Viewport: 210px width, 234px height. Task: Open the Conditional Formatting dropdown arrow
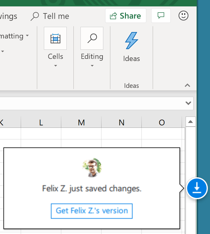[x=27, y=36]
